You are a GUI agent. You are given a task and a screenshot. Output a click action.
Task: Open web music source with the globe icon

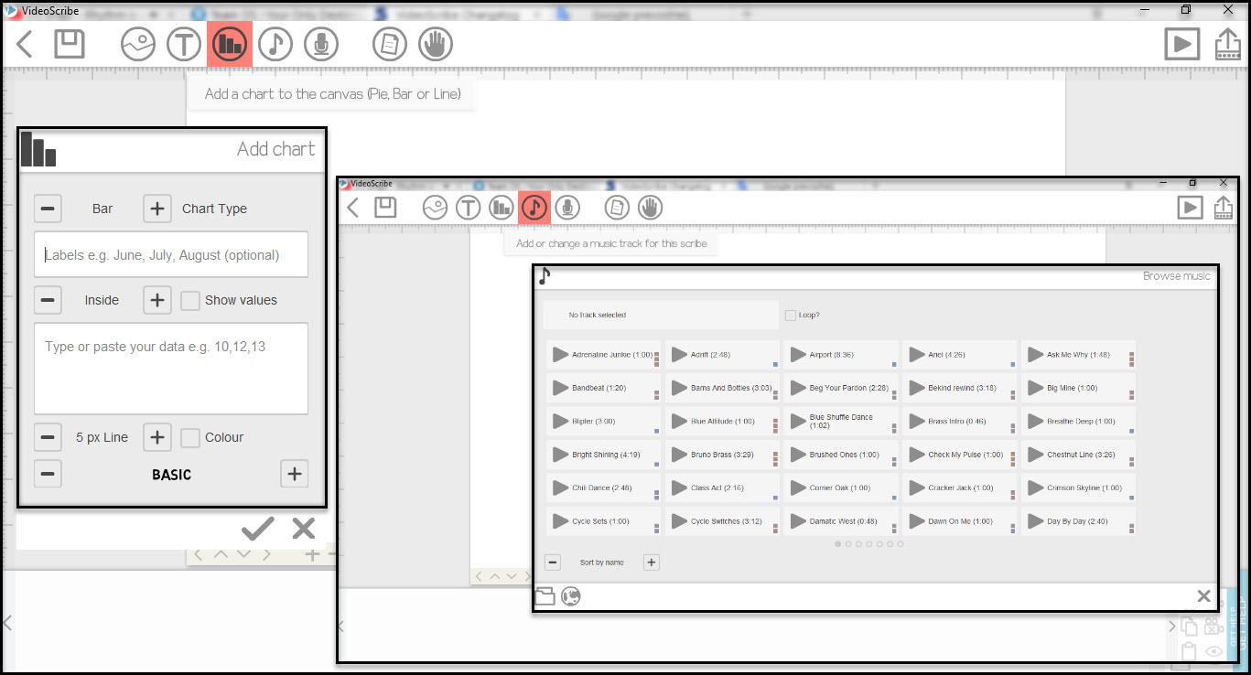[571, 596]
